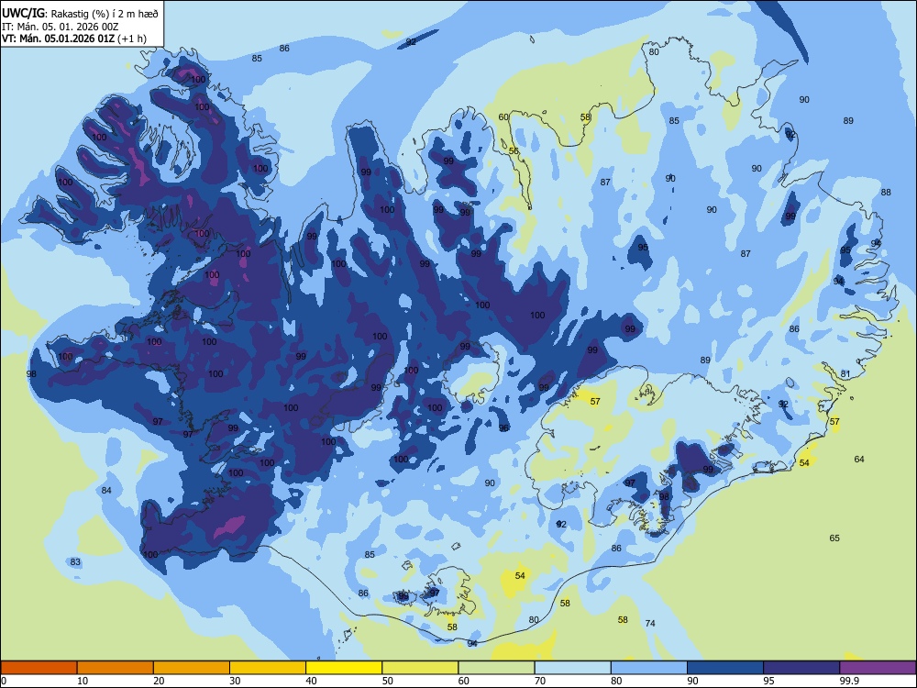
Task: Pick the medium blue 80–90 legend swatch
Action: tap(649, 668)
